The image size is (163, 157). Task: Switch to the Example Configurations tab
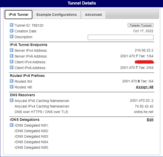click(x=56, y=15)
